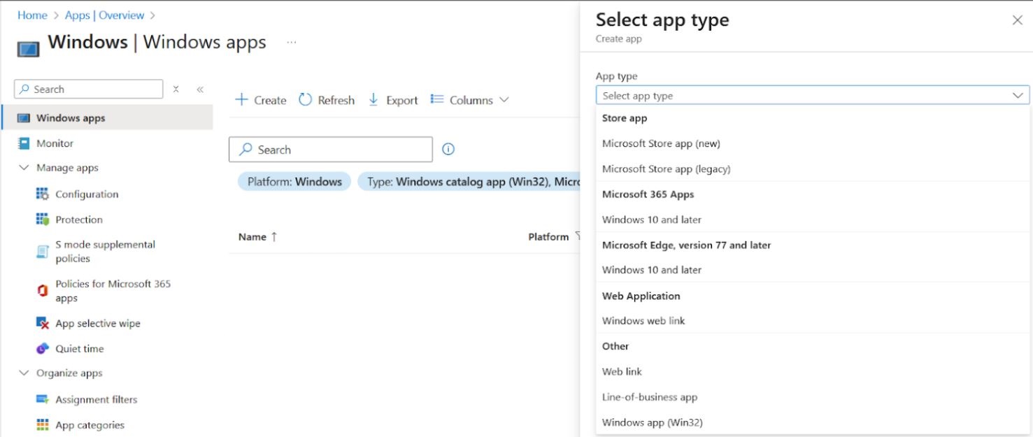
Task: Click the Refresh toolbar button
Action: coord(327,100)
